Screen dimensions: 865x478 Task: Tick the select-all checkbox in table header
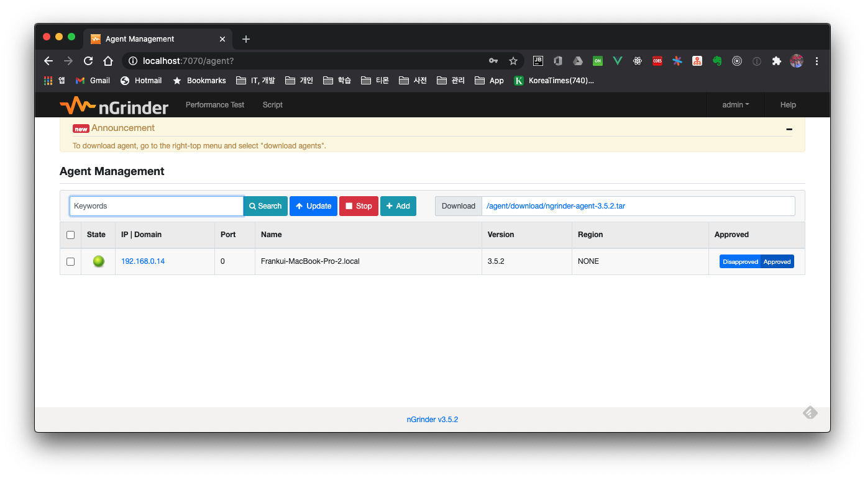coord(70,235)
